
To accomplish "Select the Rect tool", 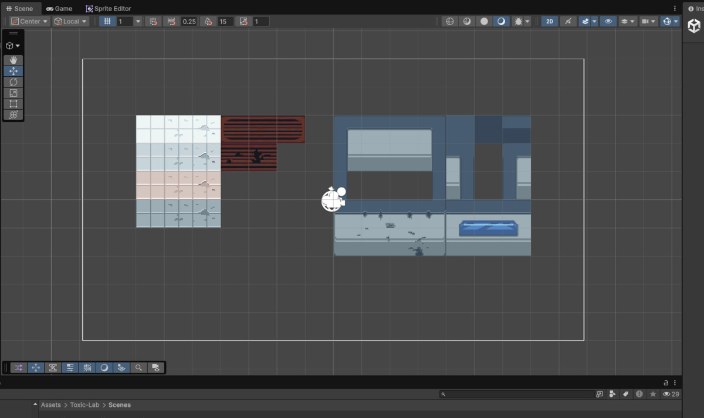I will coord(13,104).
